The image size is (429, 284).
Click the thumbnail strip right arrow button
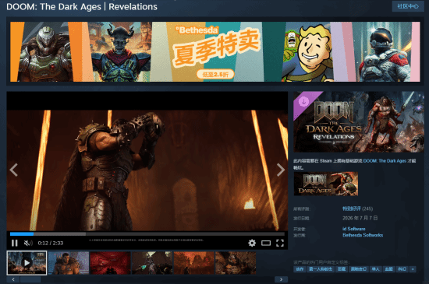tap(281, 279)
